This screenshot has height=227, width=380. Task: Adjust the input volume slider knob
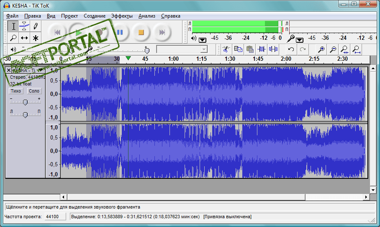[x=147, y=50]
